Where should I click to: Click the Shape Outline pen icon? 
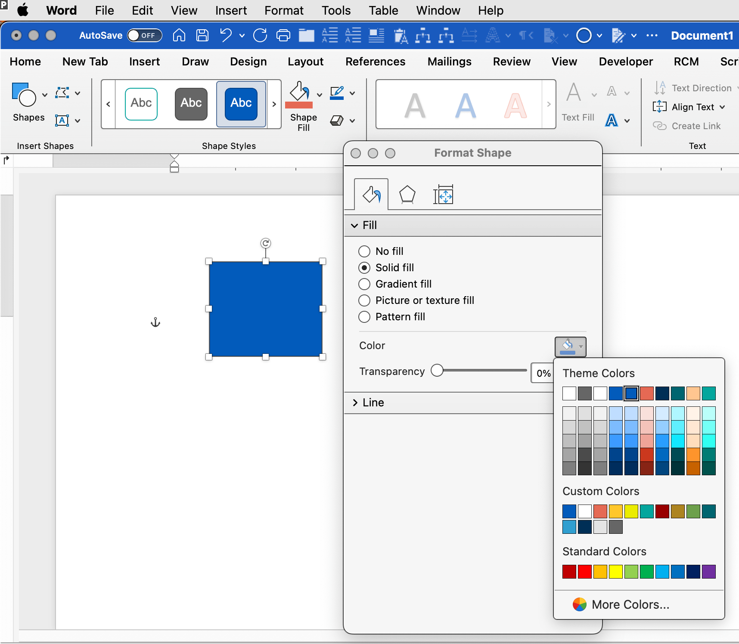tap(337, 93)
